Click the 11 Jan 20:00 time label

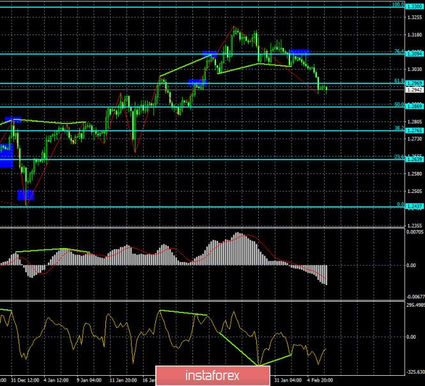point(123,380)
